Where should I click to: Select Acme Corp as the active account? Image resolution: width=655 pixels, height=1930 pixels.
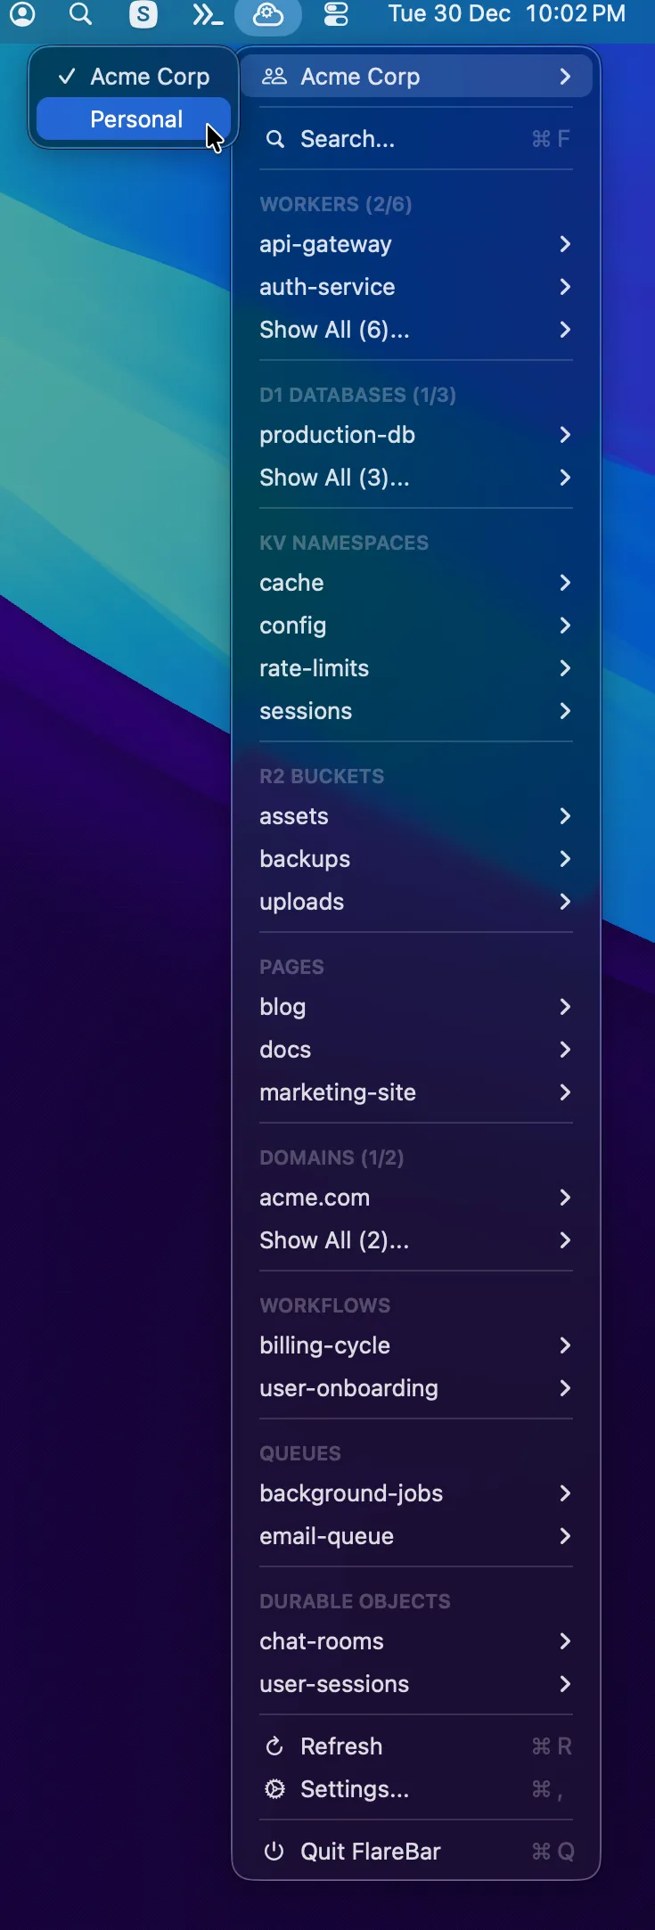point(150,76)
